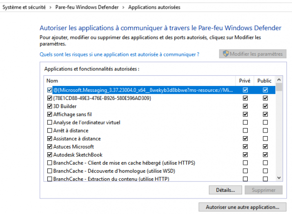Toggle Public checkbox for Affichage sans fil

tap(265, 114)
